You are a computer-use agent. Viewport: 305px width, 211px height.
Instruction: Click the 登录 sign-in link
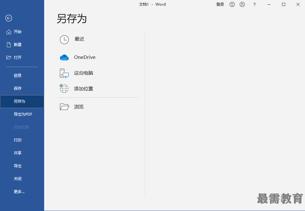(220, 4)
